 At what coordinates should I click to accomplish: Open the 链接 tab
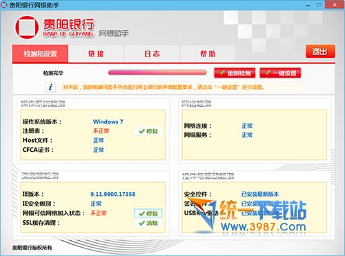click(96, 54)
